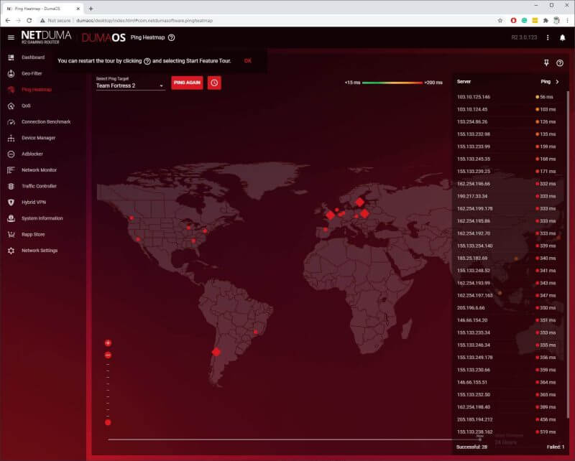575x461 pixels.
Task: Click the Adblocker sidebar icon
Action: point(11,154)
